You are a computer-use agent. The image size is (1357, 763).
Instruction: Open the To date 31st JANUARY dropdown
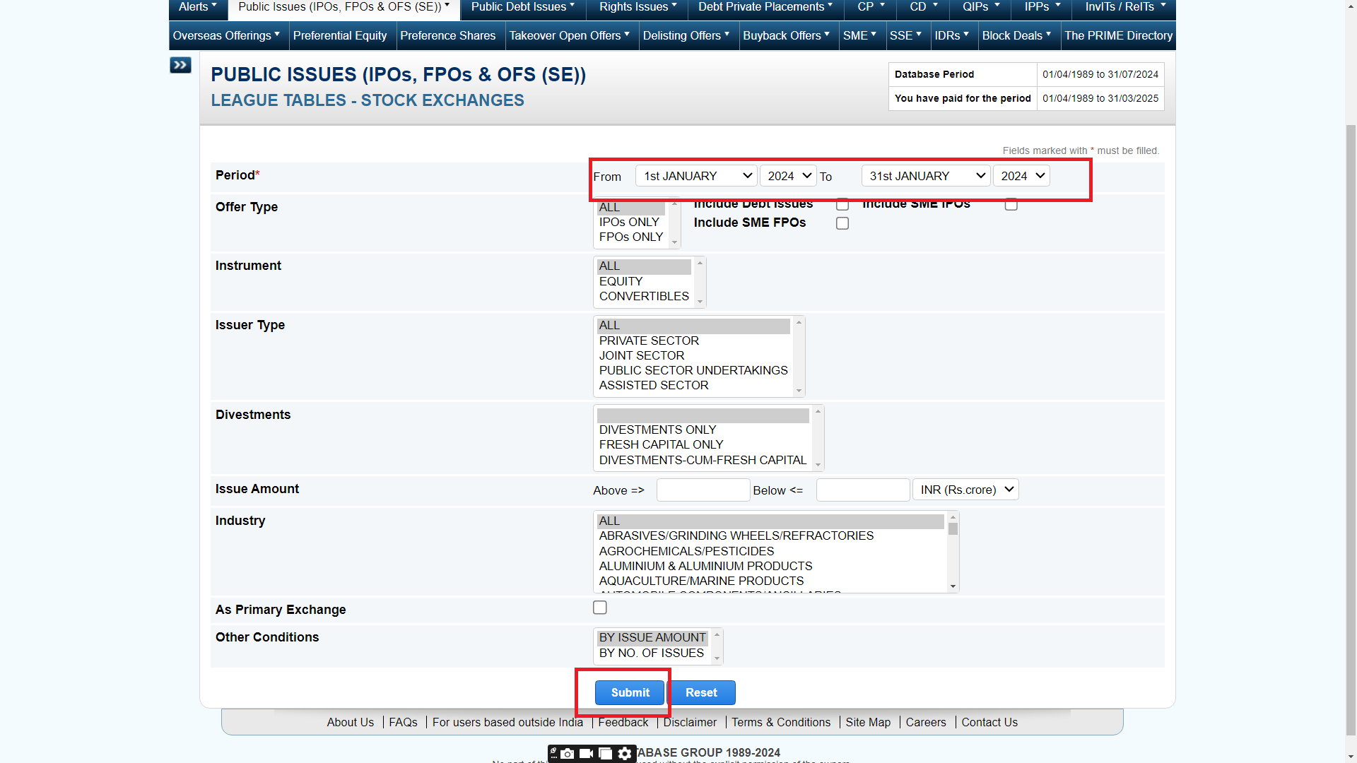[x=926, y=176]
